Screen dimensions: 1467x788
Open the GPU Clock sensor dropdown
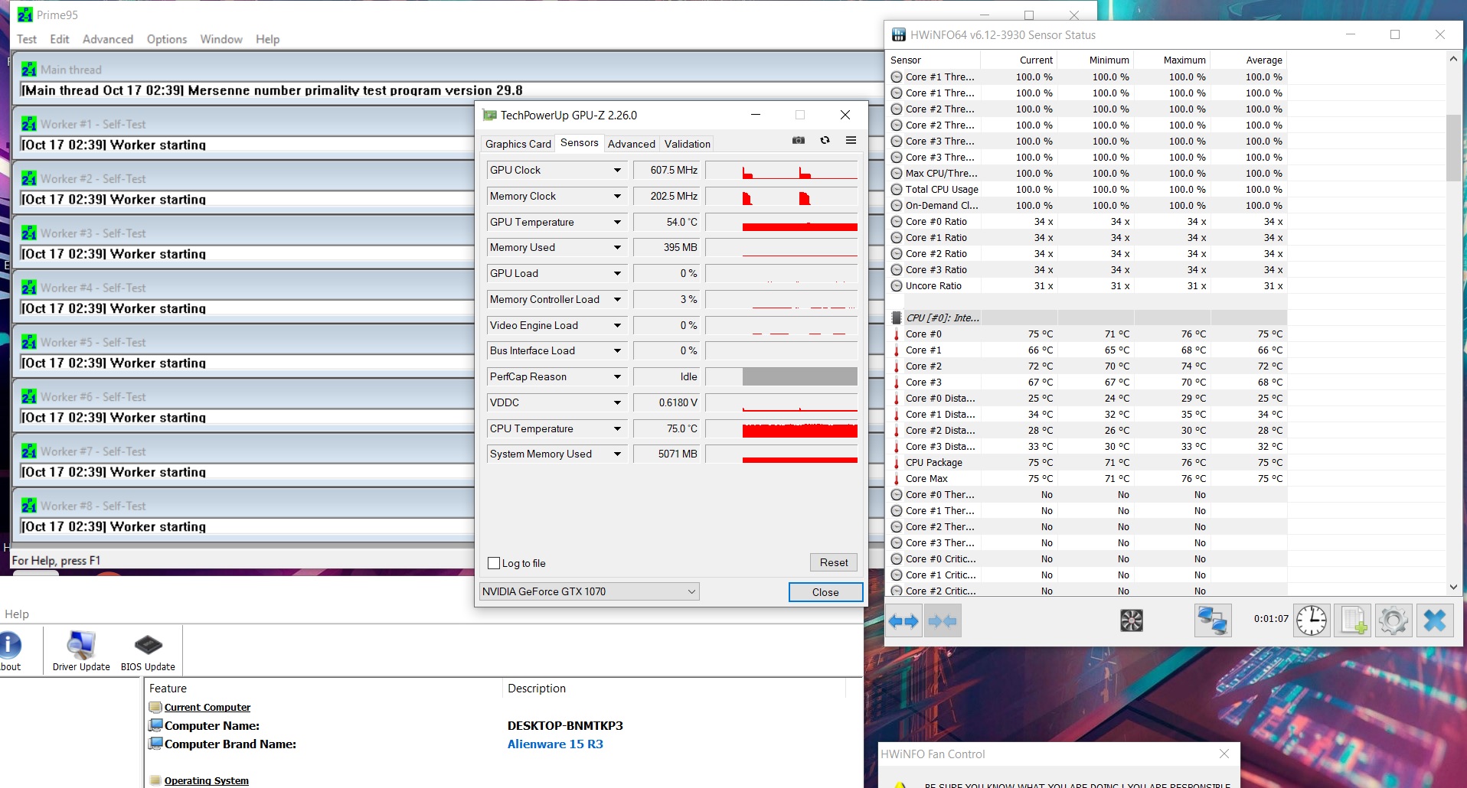pos(617,170)
